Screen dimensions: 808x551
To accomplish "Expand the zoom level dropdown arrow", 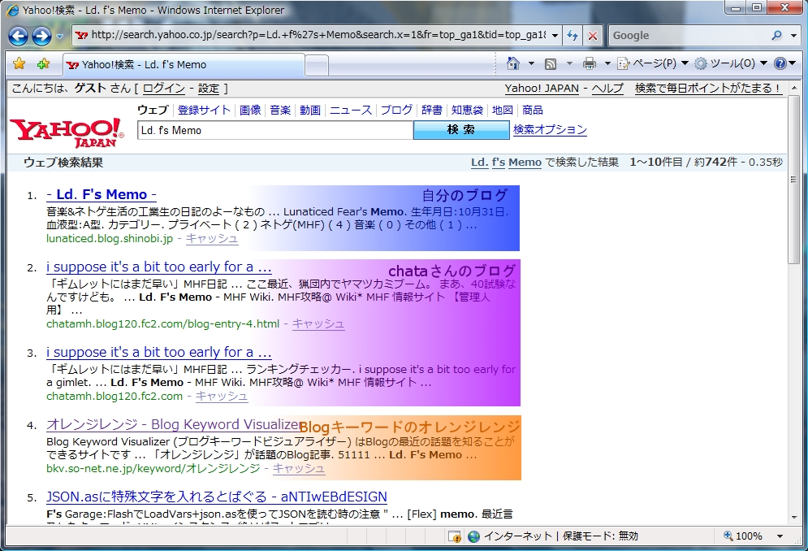I will point(780,536).
